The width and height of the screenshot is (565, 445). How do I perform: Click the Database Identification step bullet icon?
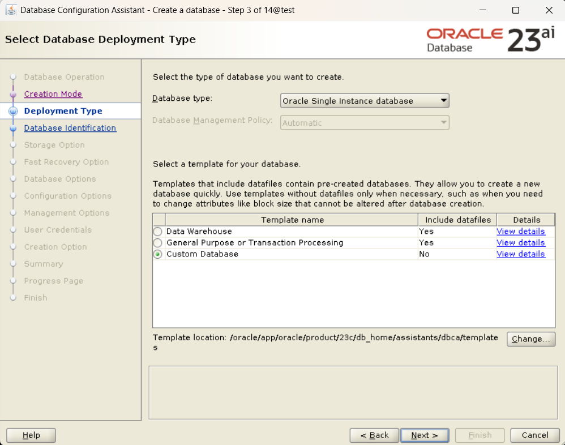pyautogui.click(x=13, y=128)
